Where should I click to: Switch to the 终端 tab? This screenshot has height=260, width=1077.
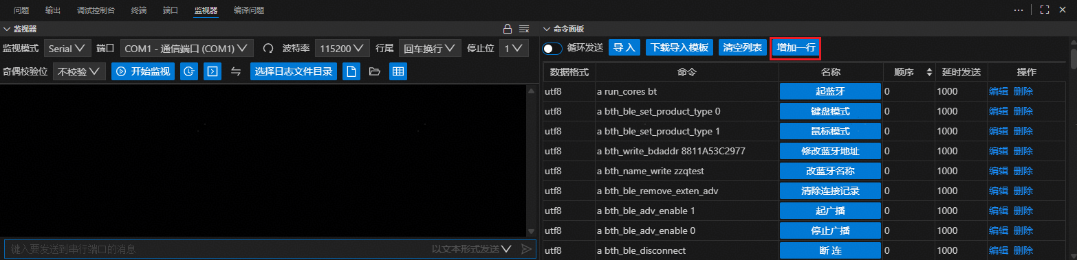pos(139,10)
